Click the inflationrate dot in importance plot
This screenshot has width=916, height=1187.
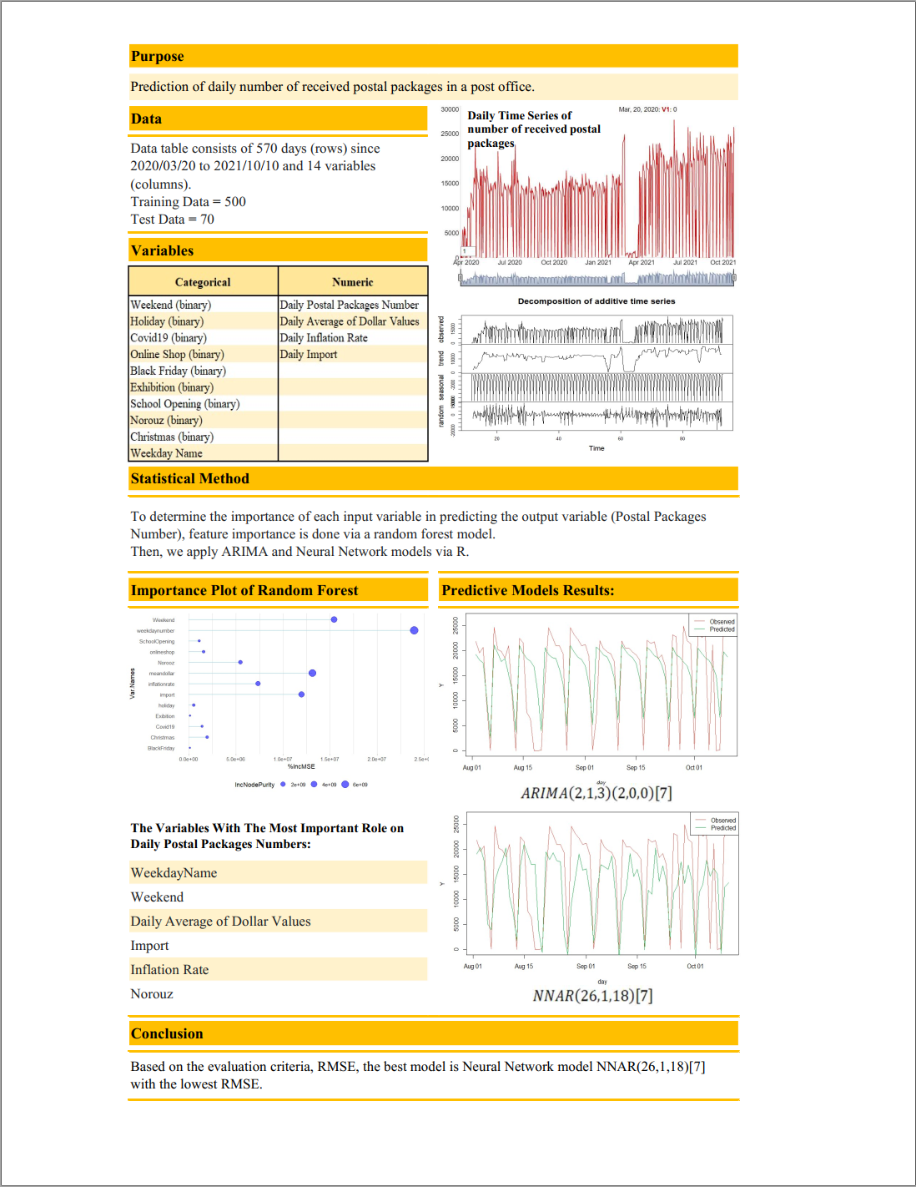click(x=258, y=684)
